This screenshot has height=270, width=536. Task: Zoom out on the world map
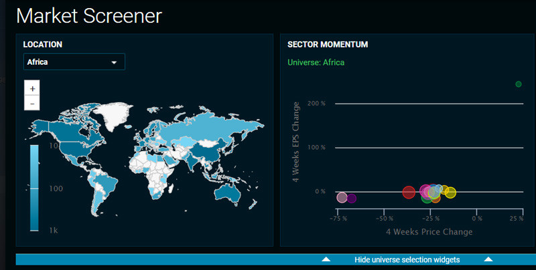click(32, 103)
